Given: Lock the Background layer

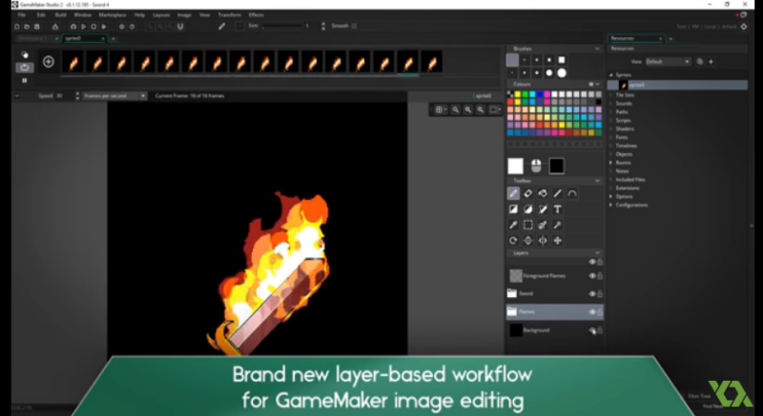Looking at the screenshot, I should click(600, 330).
